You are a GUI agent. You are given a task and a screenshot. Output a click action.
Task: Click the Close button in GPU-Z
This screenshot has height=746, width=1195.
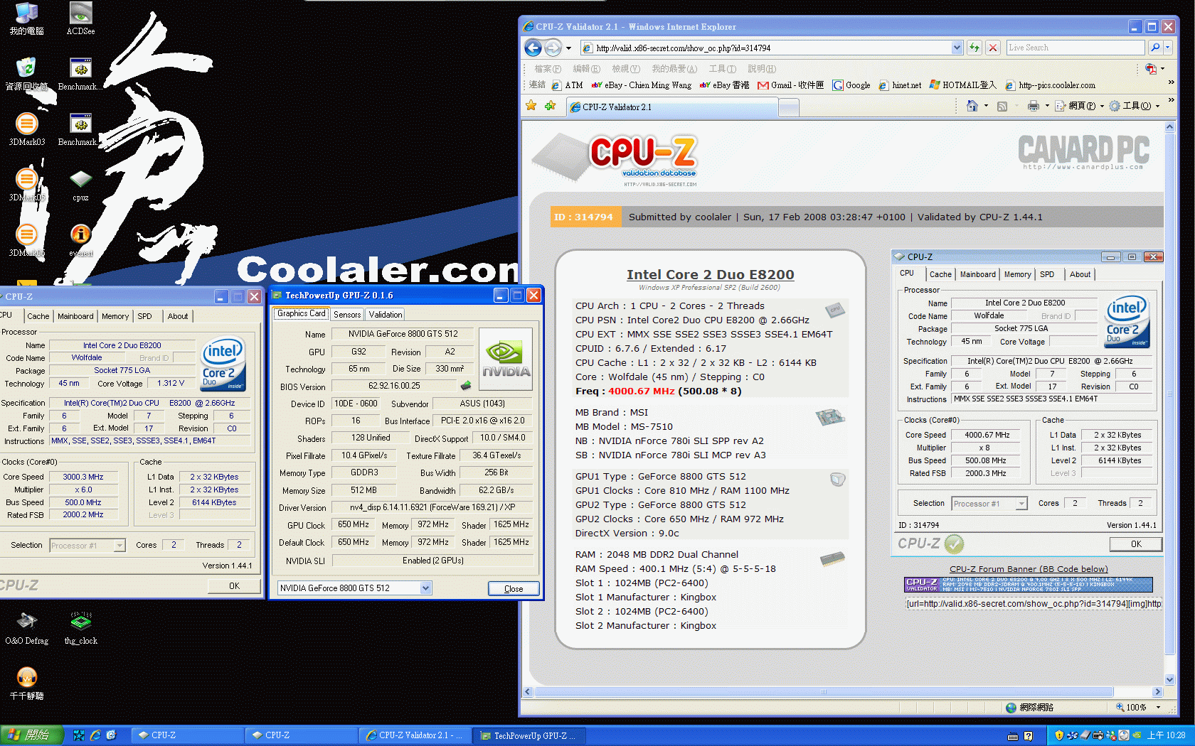(x=514, y=588)
